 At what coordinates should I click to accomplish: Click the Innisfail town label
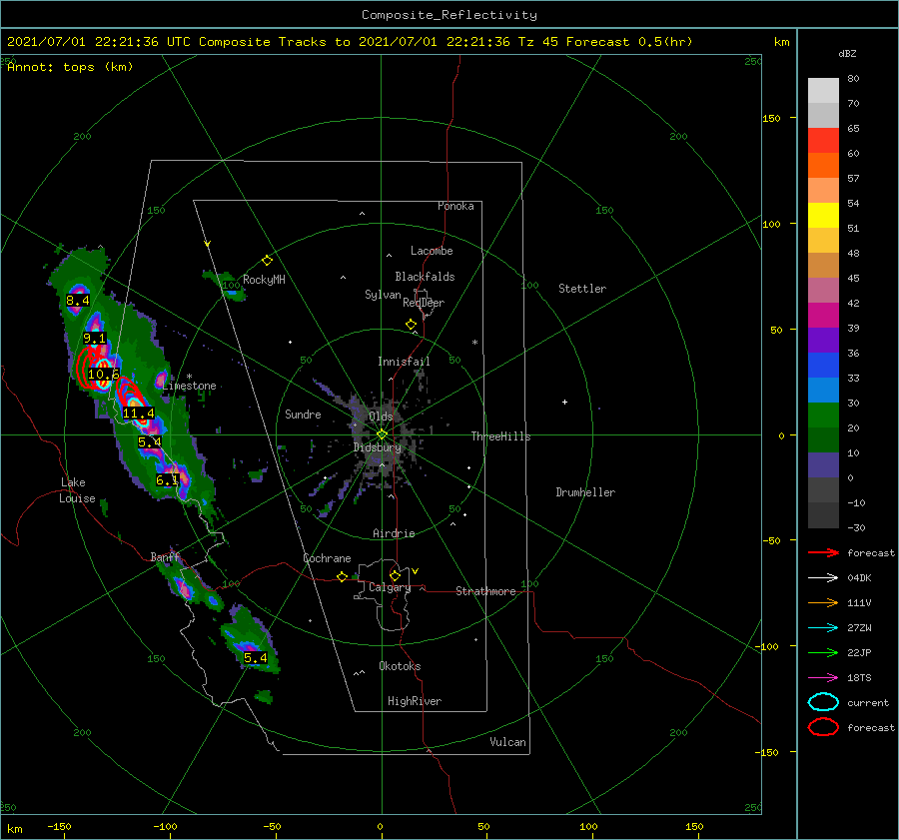coord(404,362)
